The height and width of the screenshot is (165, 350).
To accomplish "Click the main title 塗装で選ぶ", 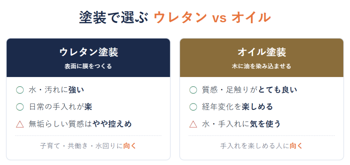I will [x=113, y=17].
